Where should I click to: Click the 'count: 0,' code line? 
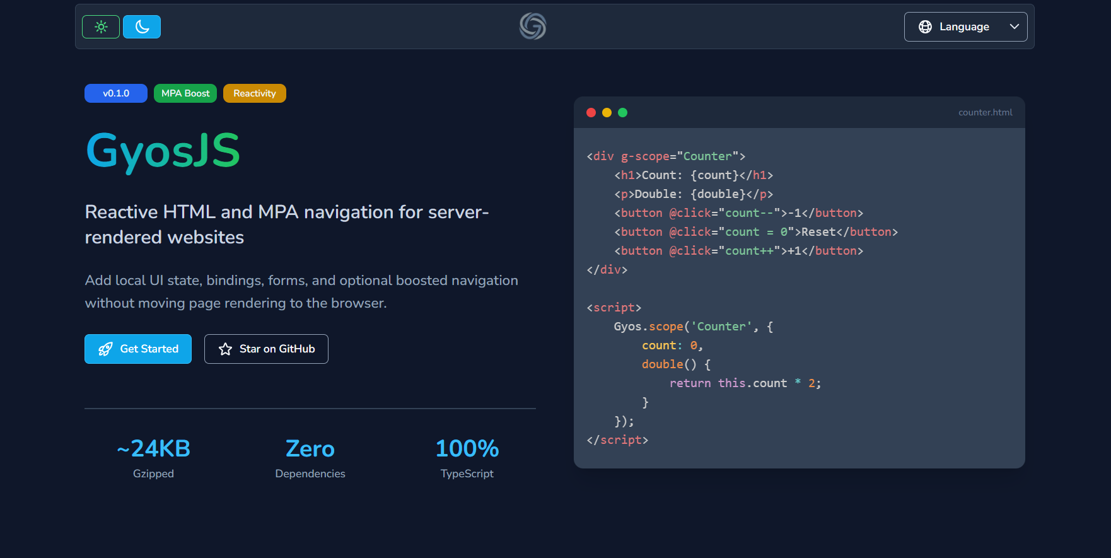coord(672,346)
